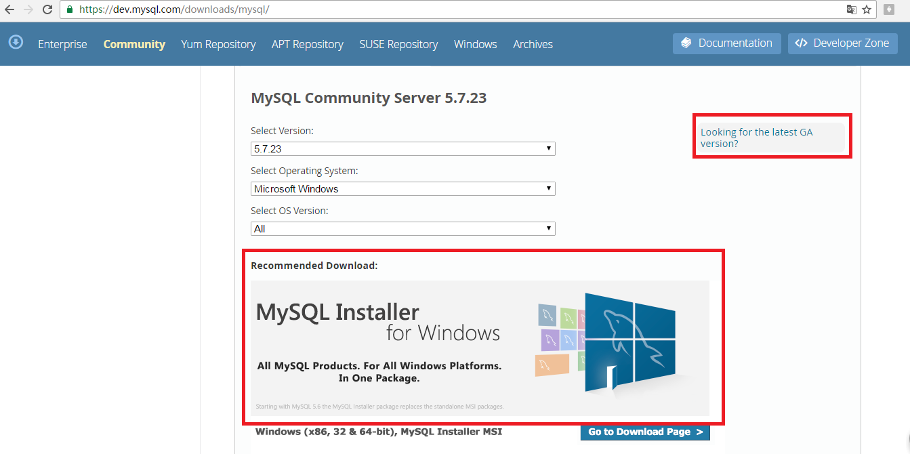Go to Yum Repository tab
Viewport: 910px width, 454px height.
(x=218, y=44)
